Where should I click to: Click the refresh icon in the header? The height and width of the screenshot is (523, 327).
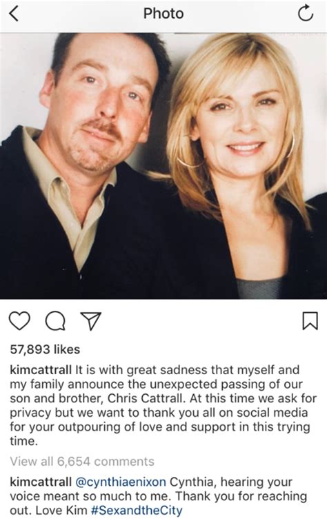coord(306,14)
